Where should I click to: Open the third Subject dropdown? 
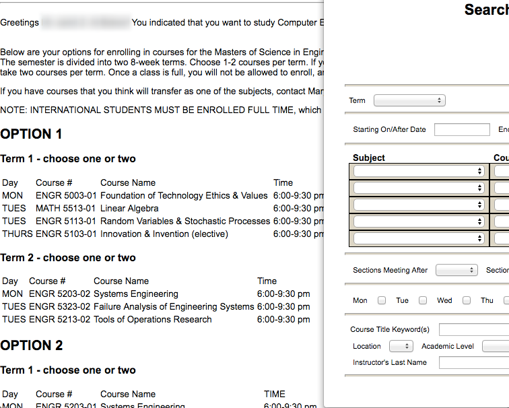pos(419,205)
